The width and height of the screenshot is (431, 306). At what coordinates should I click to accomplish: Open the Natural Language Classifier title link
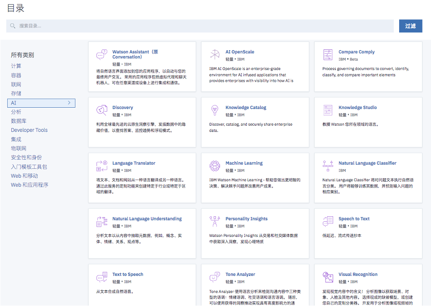click(368, 163)
